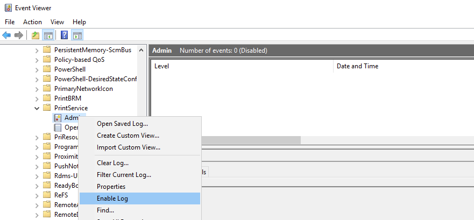Image resolution: width=474 pixels, height=220 pixels.
Task: Select the Operational log icon under PrintService
Action: pyautogui.click(x=58, y=127)
